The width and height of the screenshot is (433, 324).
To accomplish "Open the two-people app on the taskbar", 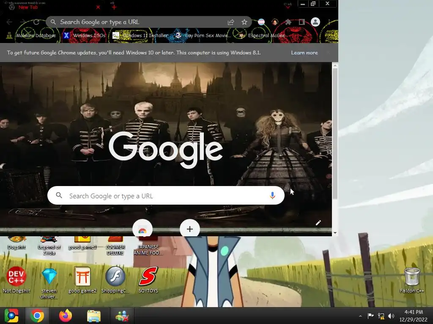I will (x=122, y=316).
